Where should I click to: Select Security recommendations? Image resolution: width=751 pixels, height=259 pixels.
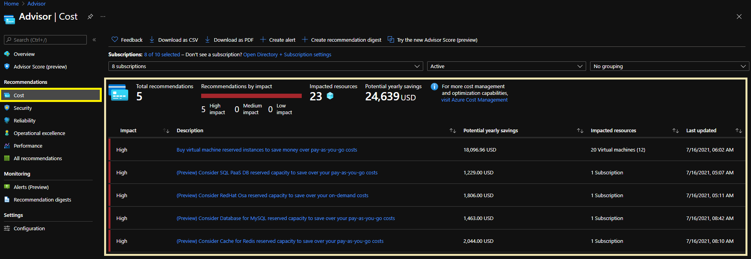pyautogui.click(x=22, y=108)
